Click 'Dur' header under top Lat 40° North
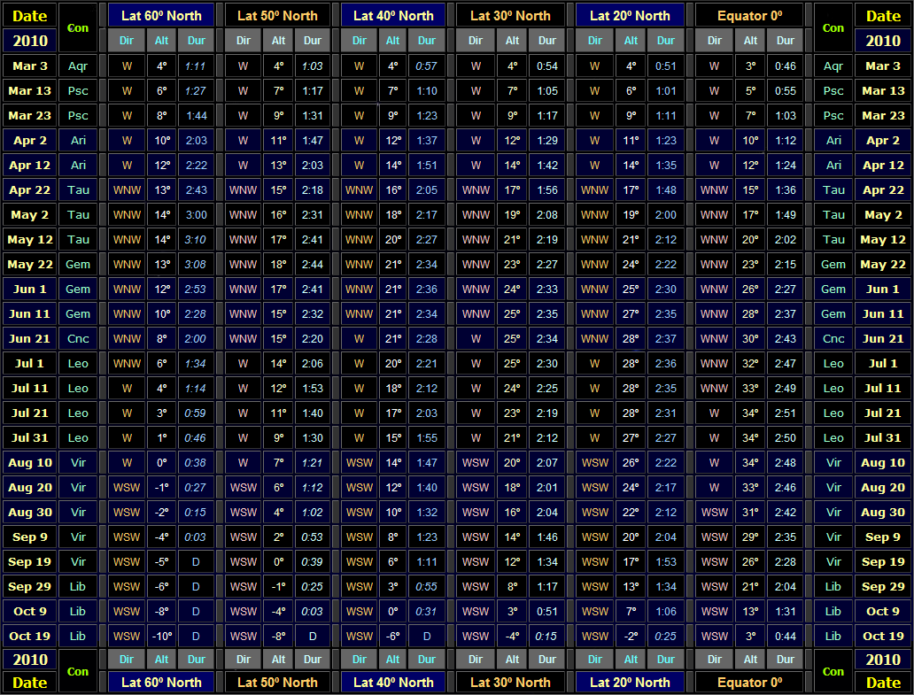This screenshot has width=914, height=695. coord(427,41)
